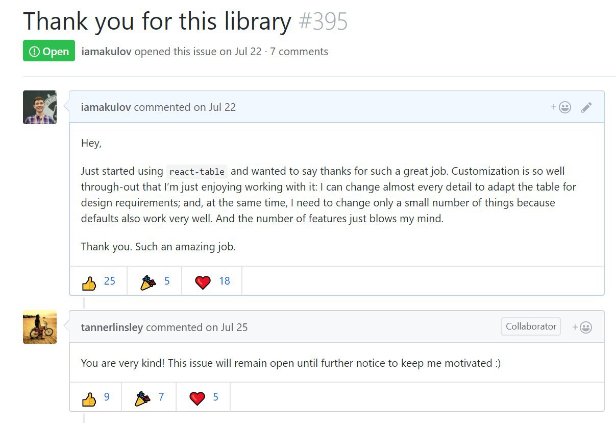
Task: Toggle party popper reaction with 7 votes
Action: [149, 397]
